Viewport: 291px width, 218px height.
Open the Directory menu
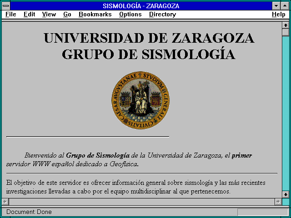[163, 15]
